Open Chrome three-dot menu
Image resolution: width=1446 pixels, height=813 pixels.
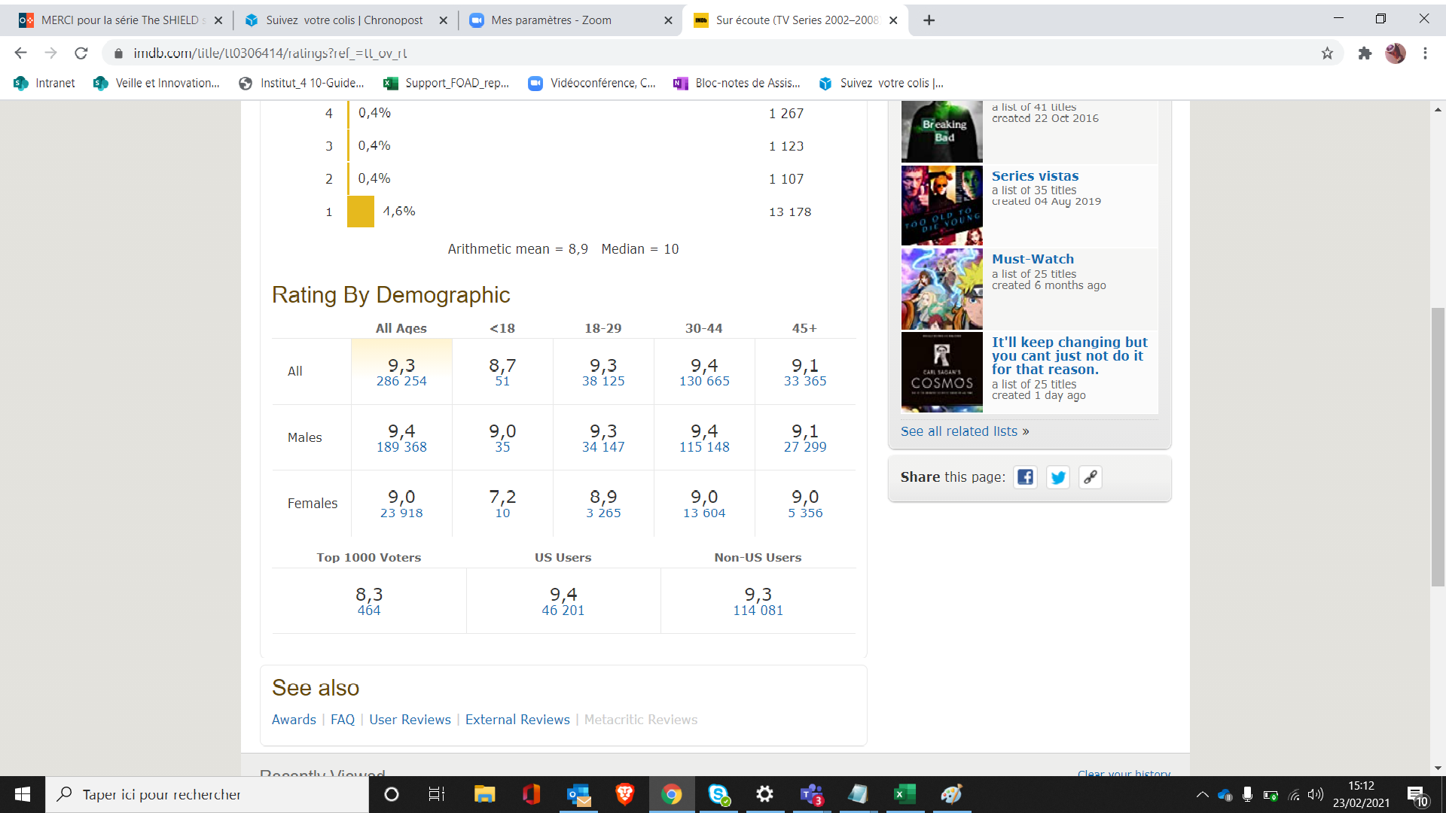point(1425,53)
